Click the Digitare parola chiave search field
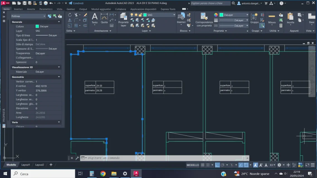The height and width of the screenshot is (178, 317). tap(210, 3)
